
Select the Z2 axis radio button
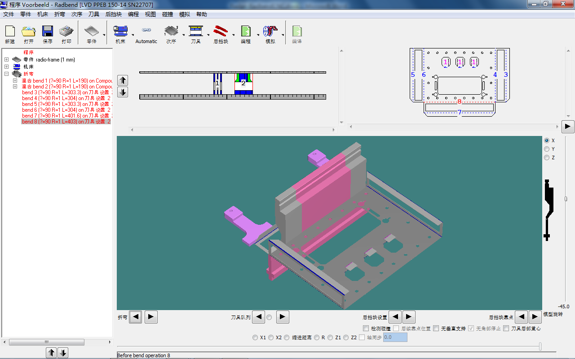click(346, 337)
